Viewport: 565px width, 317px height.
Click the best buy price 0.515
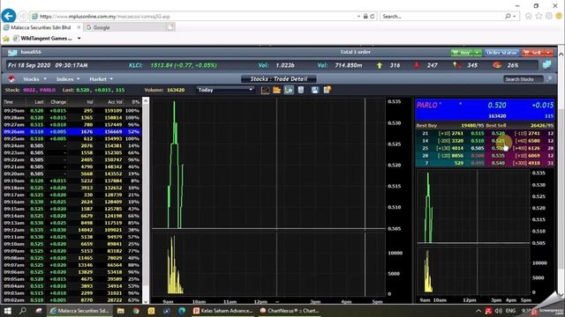pos(478,133)
